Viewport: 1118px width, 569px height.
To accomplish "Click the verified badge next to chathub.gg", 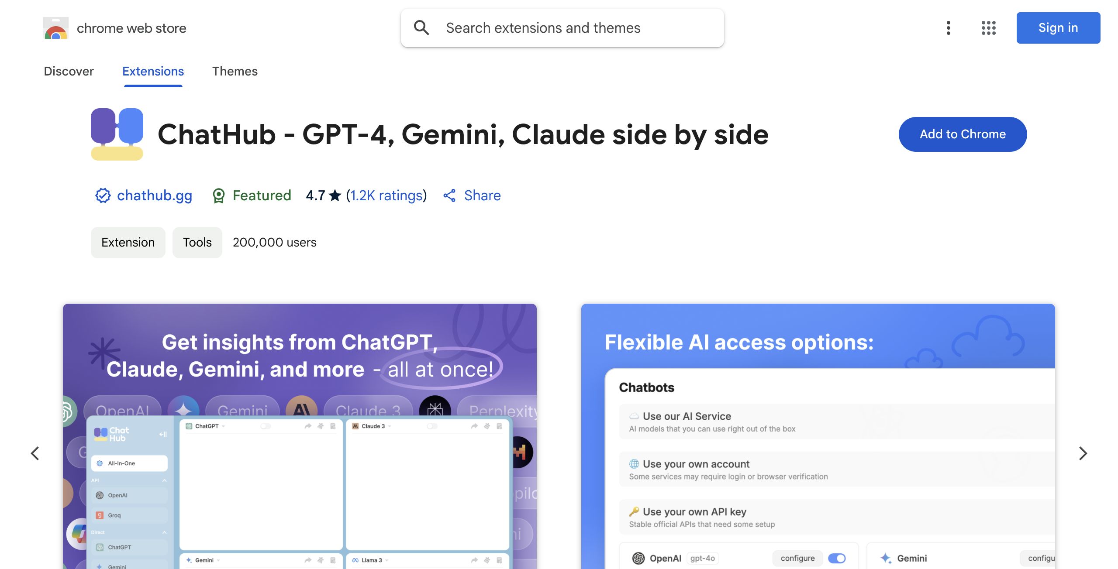I will 103,195.
